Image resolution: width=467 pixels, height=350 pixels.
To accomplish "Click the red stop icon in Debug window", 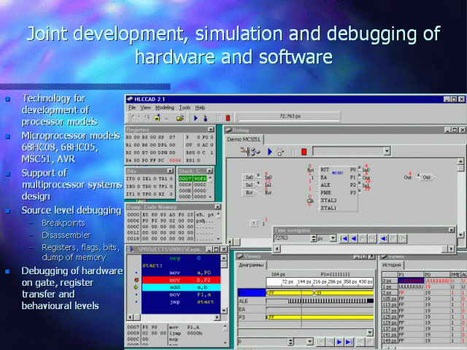I will [x=304, y=152].
